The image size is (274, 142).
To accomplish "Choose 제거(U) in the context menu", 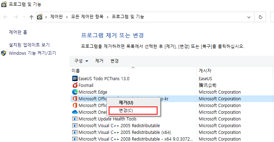I will coord(126,102).
